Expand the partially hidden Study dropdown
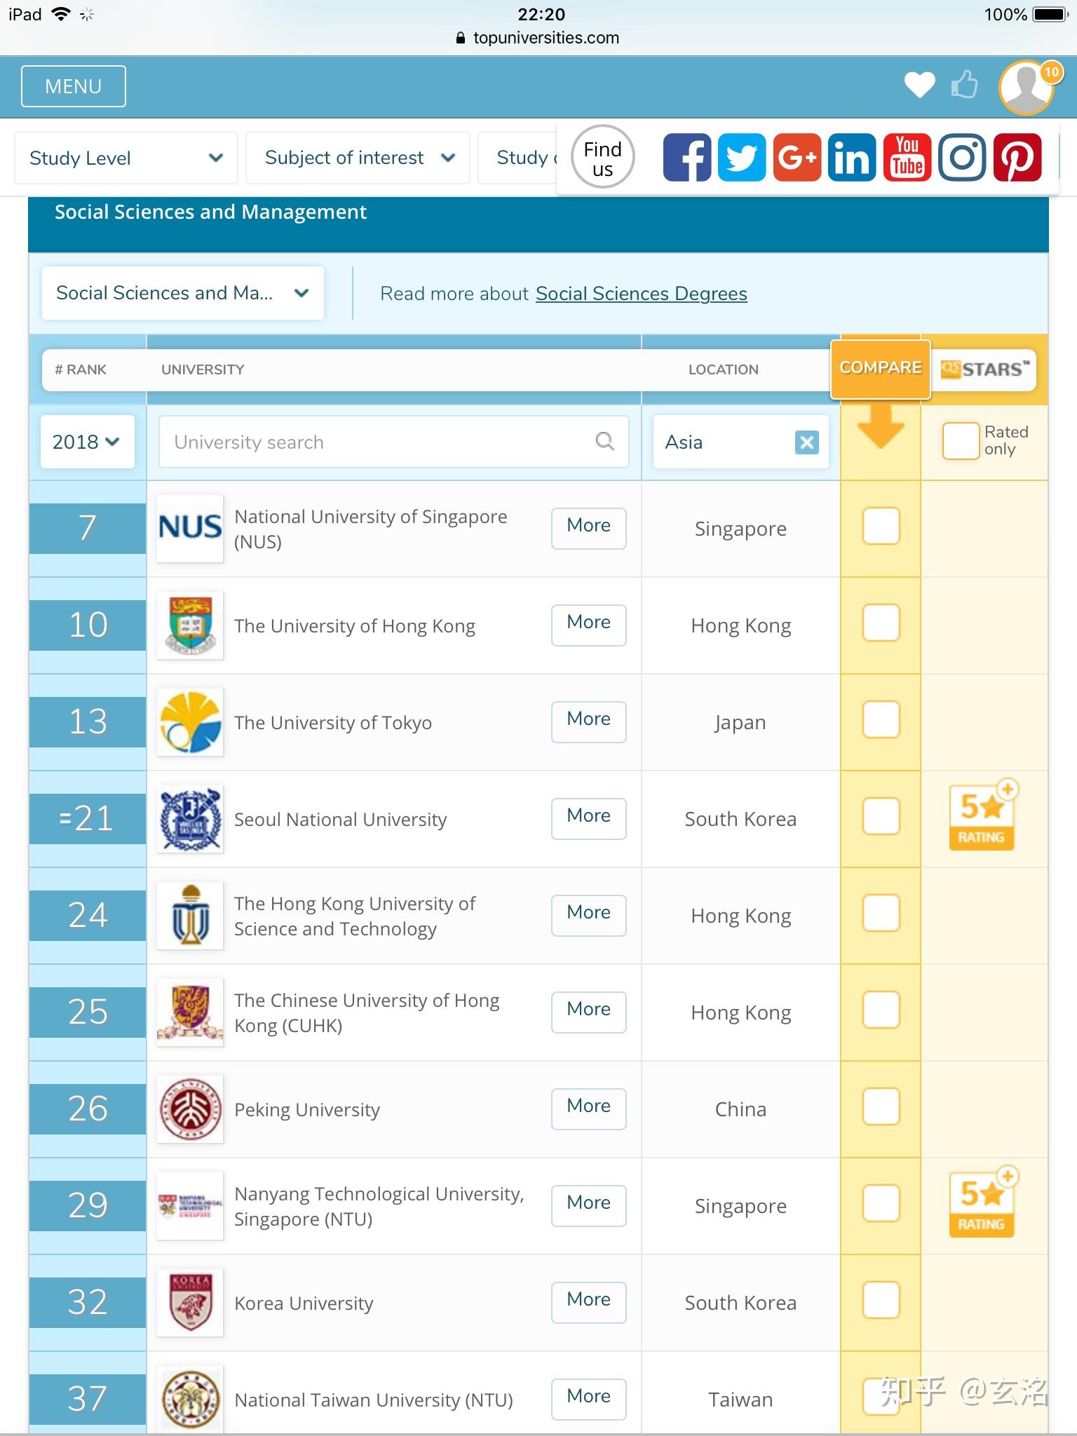This screenshot has width=1077, height=1436. point(517,158)
